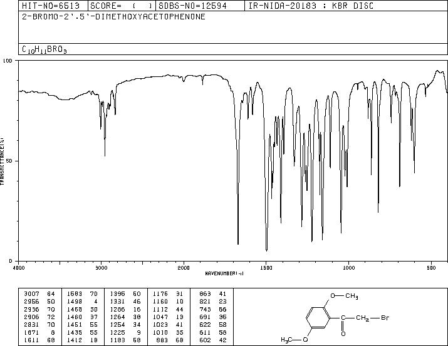This screenshot has height=346, width=448.
Task: Click the 50 y-axis tick label
Action: (10, 161)
